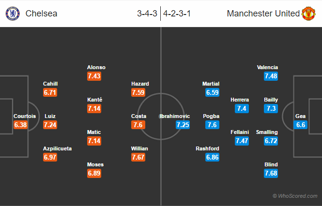Select Blind's 7.68 rating badge

271,173
